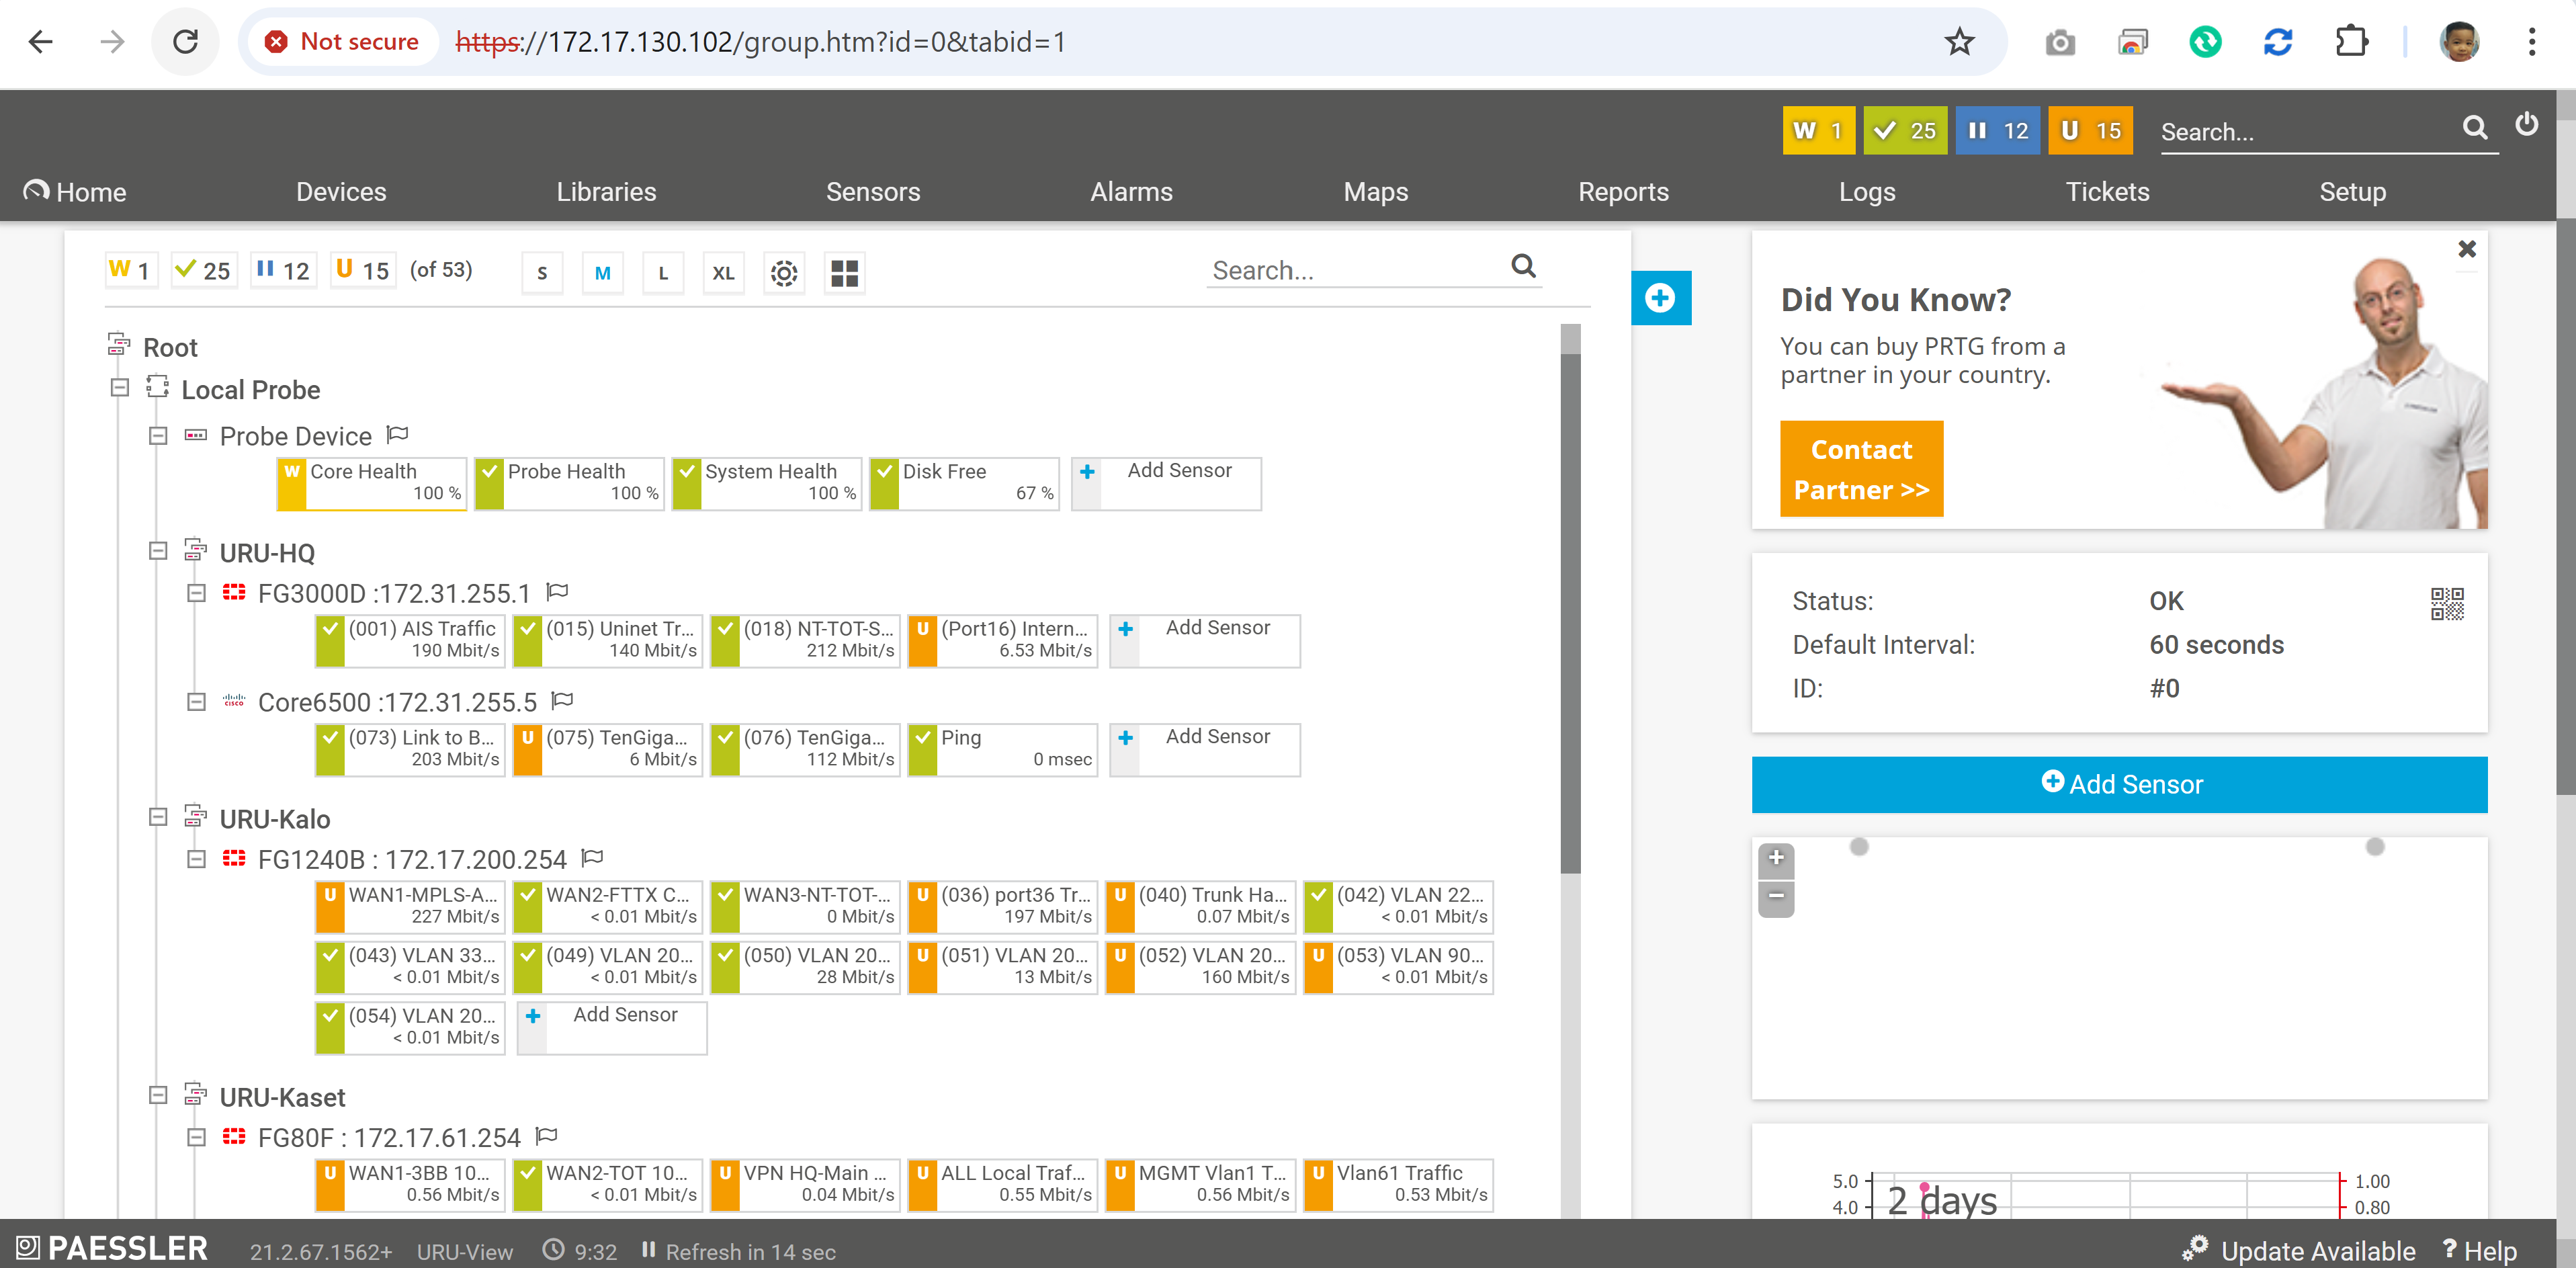Collapse the URU-Kaset group
Image resolution: width=2576 pixels, height=1268 pixels.
(158, 1095)
